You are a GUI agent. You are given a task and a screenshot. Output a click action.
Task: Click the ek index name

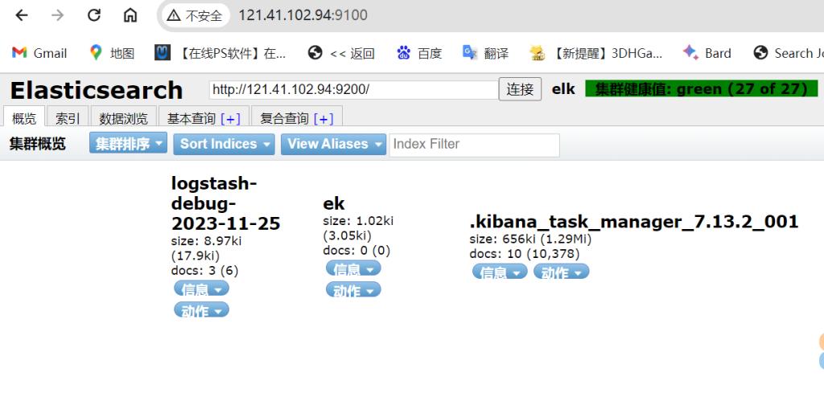pos(334,203)
